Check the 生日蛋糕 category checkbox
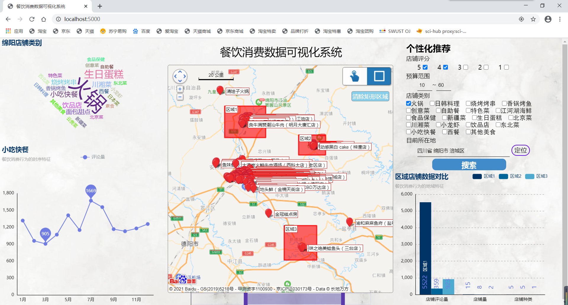Screen dimensions: 568x305 [x=475, y=118]
